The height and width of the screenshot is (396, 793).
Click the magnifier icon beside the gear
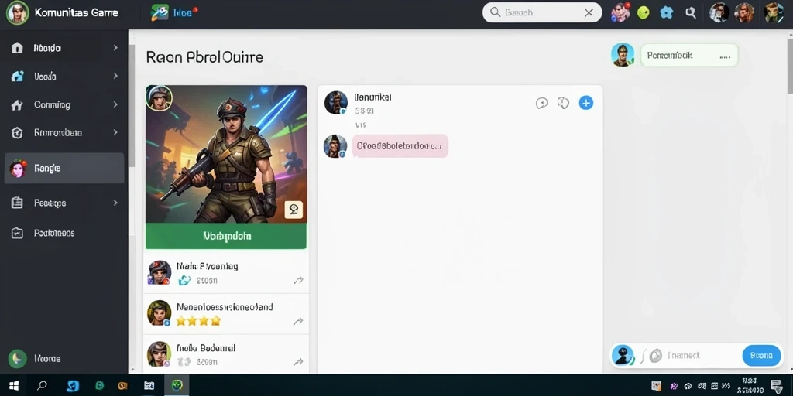(690, 12)
